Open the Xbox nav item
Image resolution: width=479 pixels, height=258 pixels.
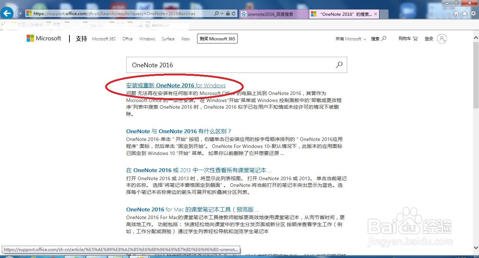185,39
